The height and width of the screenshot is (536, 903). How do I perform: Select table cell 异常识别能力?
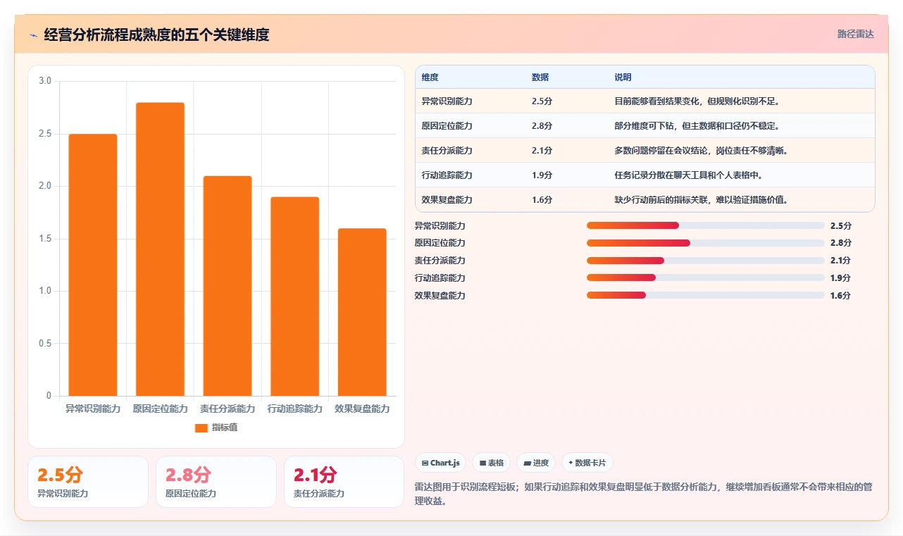pos(447,101)
